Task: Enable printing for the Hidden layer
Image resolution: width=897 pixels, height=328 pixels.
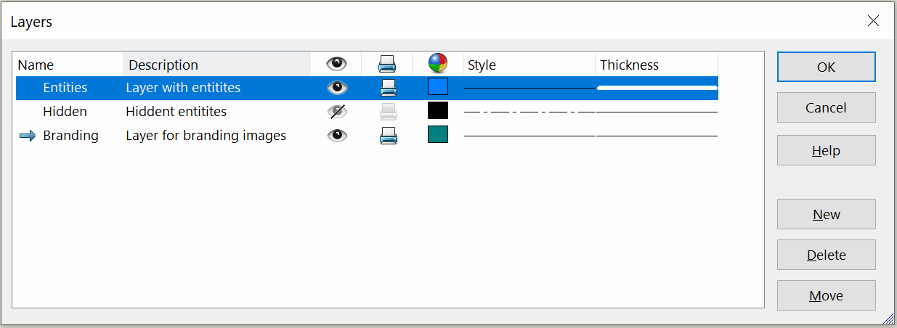Action: tap(388, 111)
